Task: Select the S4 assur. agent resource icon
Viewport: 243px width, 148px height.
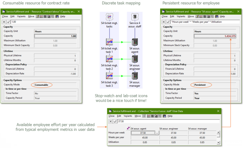Action: click(134, 42)
